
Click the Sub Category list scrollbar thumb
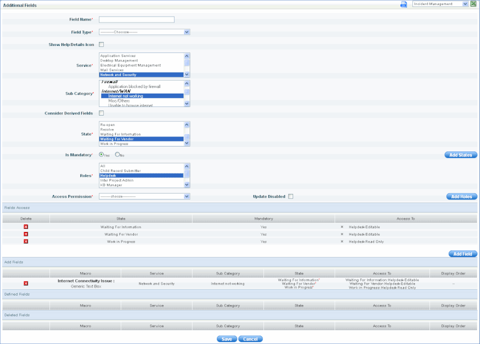click(x=186, y=92)
